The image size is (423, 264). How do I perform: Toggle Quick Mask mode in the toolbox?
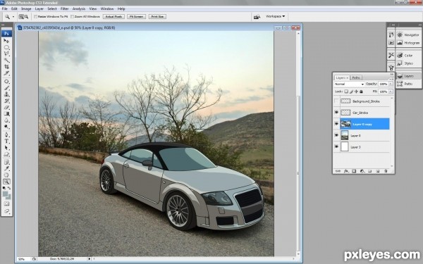(6, 204)
